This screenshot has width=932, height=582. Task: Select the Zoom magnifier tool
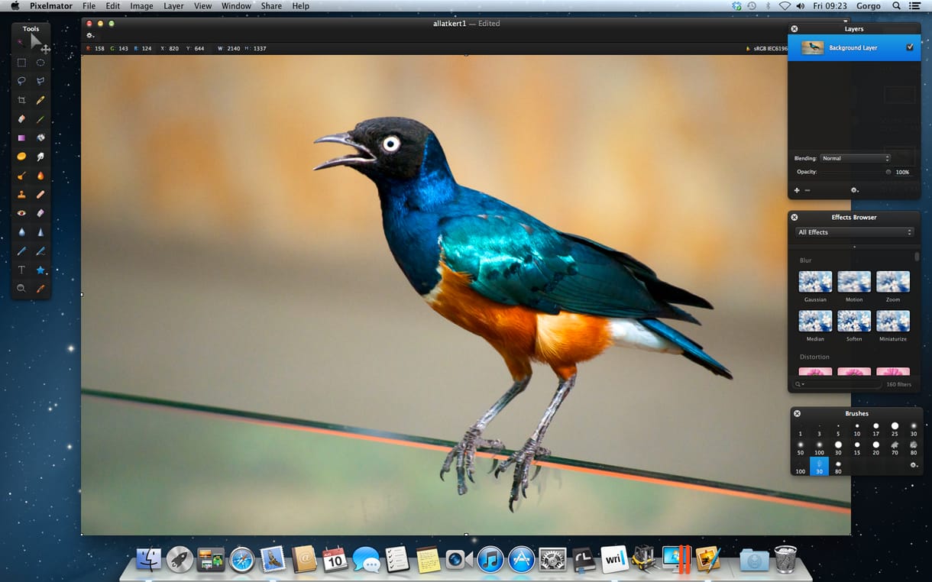(21, 289)
